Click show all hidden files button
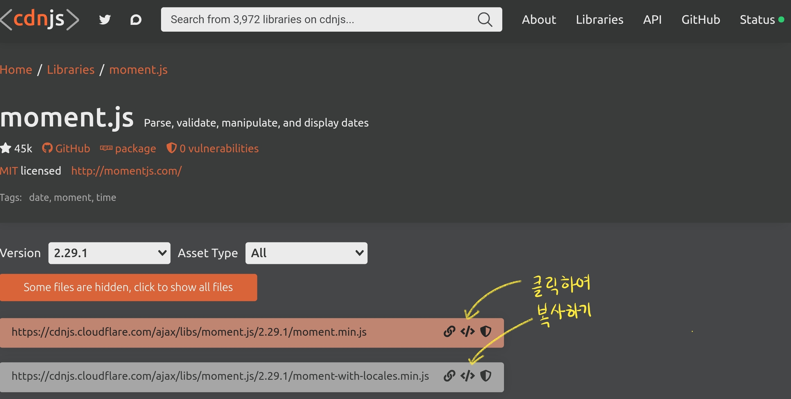The width and height of the screenshot is (791, 399). [x=128, y=287]
